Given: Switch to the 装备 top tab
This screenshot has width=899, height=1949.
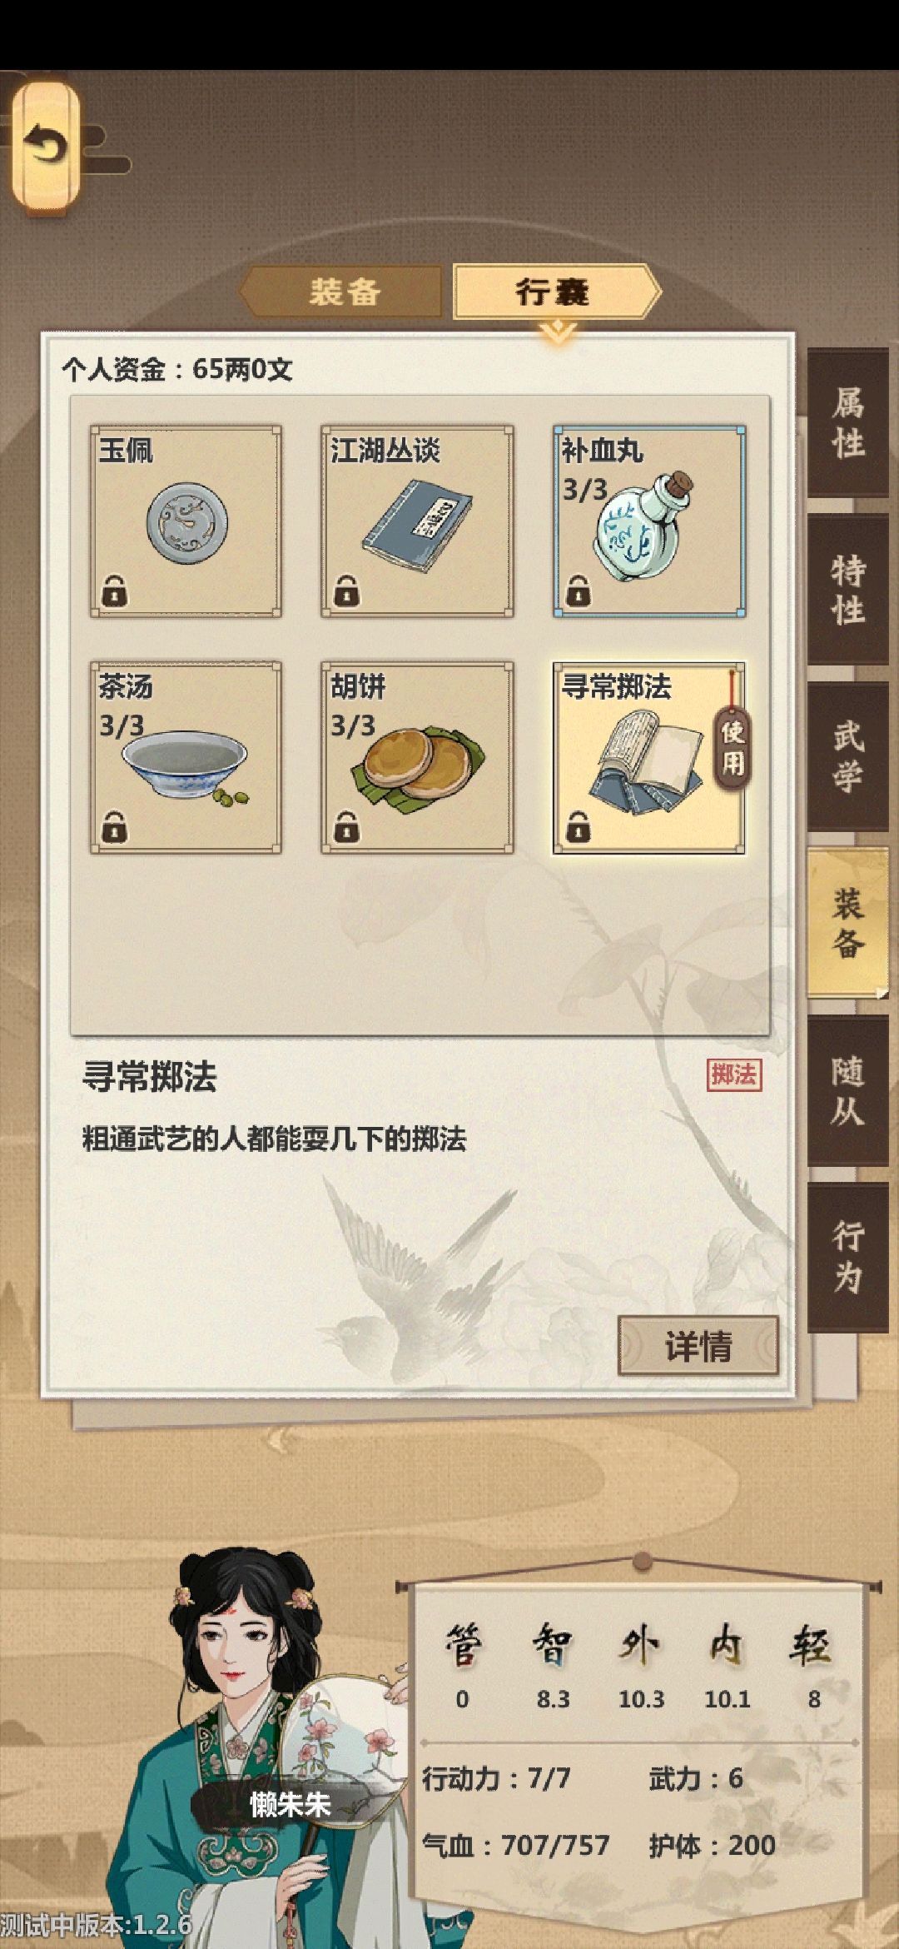Looking at the screenshot, I should 344,292.
